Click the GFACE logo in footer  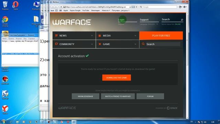[172, 108]
